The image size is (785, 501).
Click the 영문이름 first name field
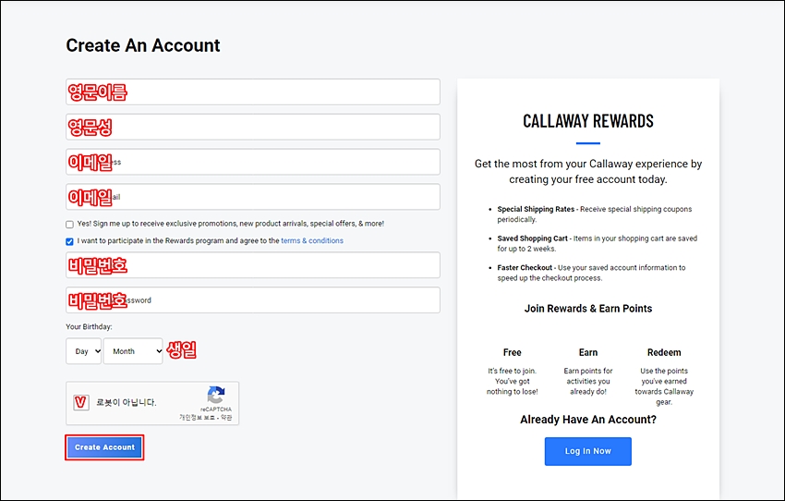(253, 92)
